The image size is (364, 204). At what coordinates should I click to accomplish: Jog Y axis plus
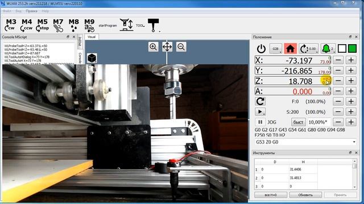point(351,70)
